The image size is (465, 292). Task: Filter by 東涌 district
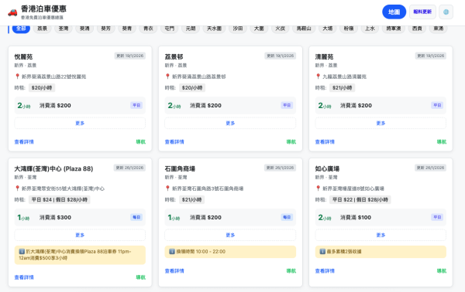[x=439, y=29]
